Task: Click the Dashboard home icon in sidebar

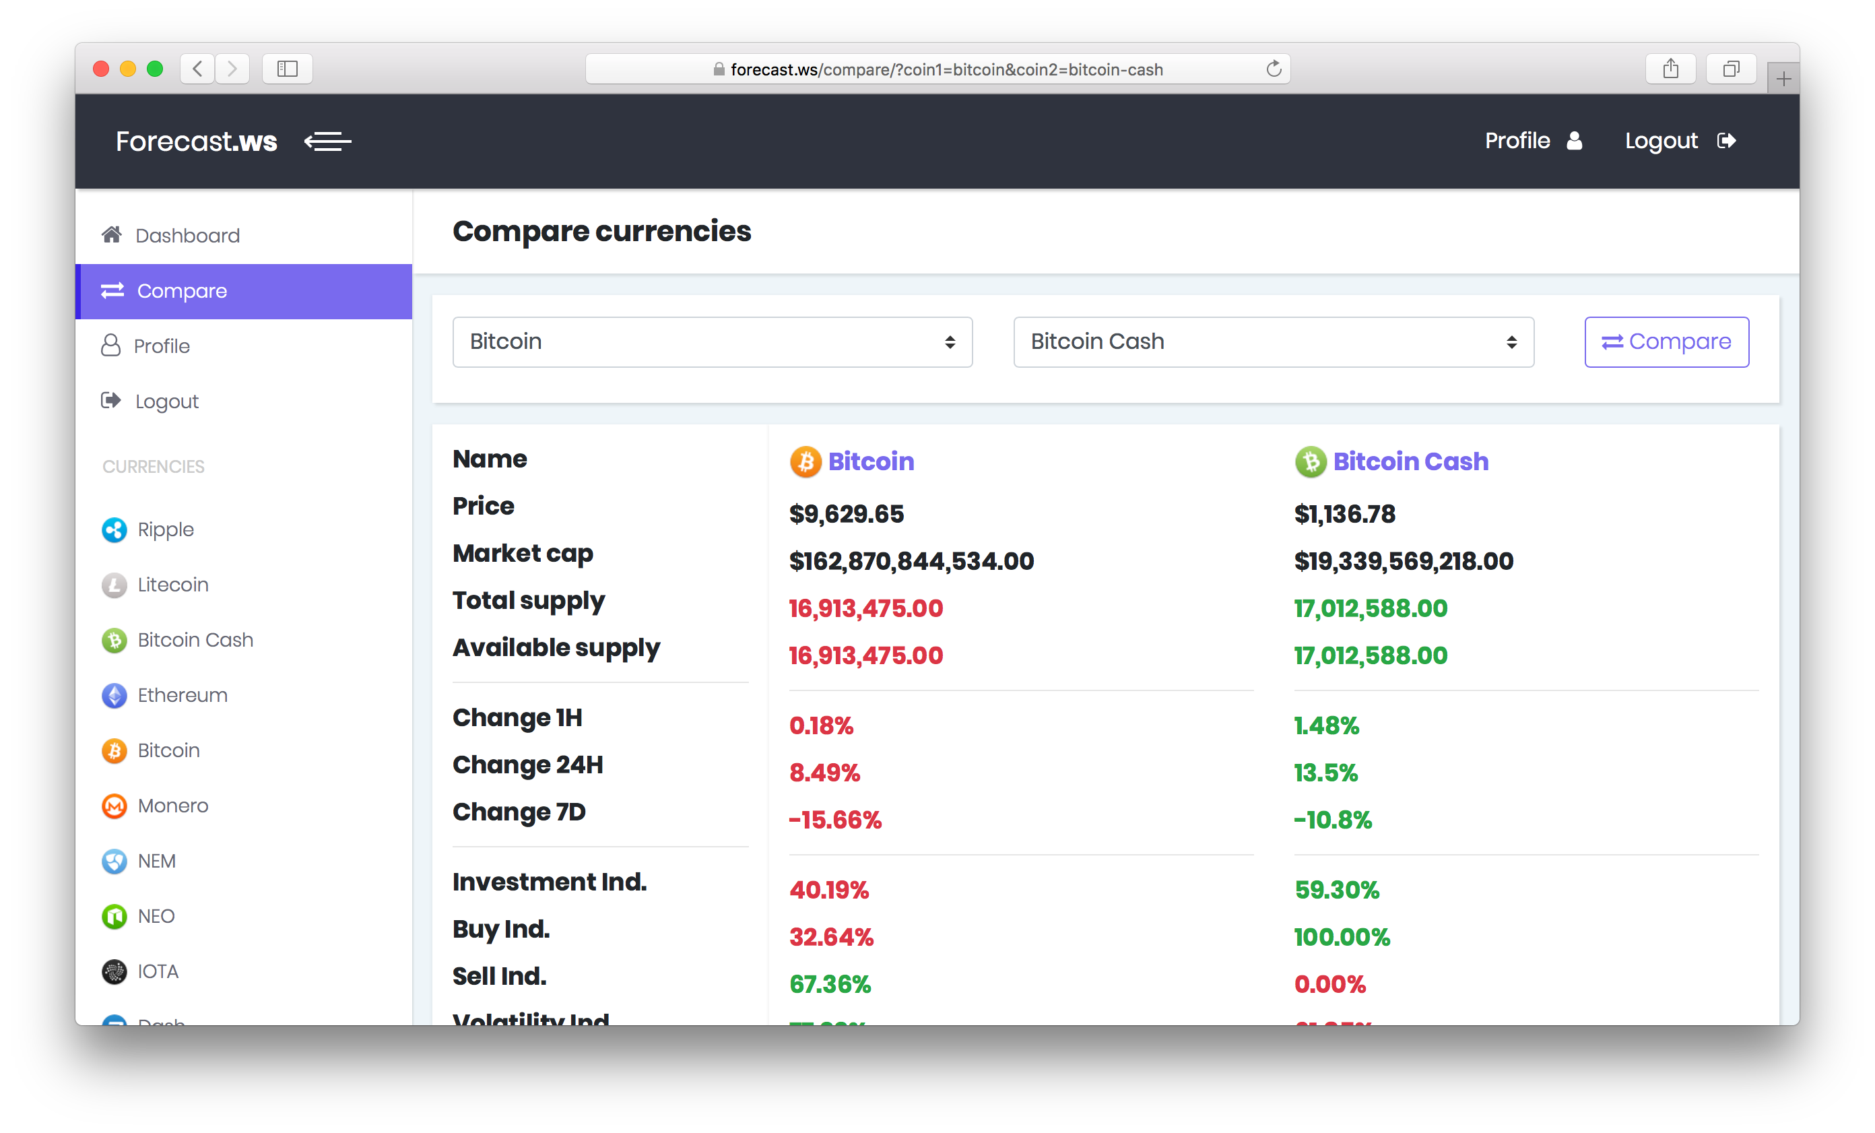Action: pyautogui.click(x=112, y=234)
